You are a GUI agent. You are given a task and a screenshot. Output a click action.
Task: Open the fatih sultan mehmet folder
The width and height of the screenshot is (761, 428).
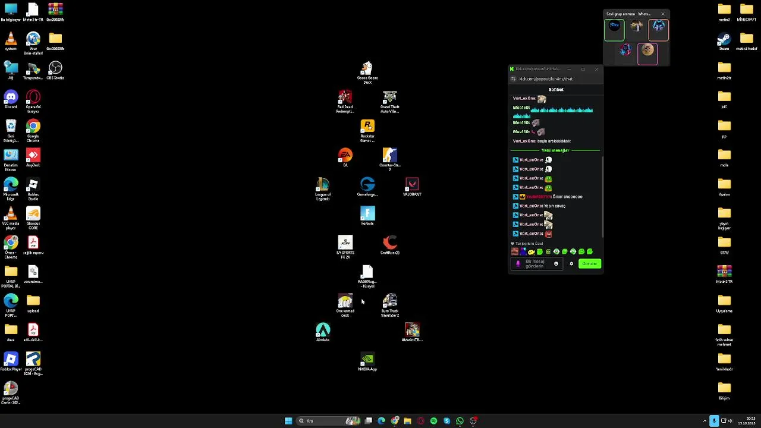coord(724,335)
